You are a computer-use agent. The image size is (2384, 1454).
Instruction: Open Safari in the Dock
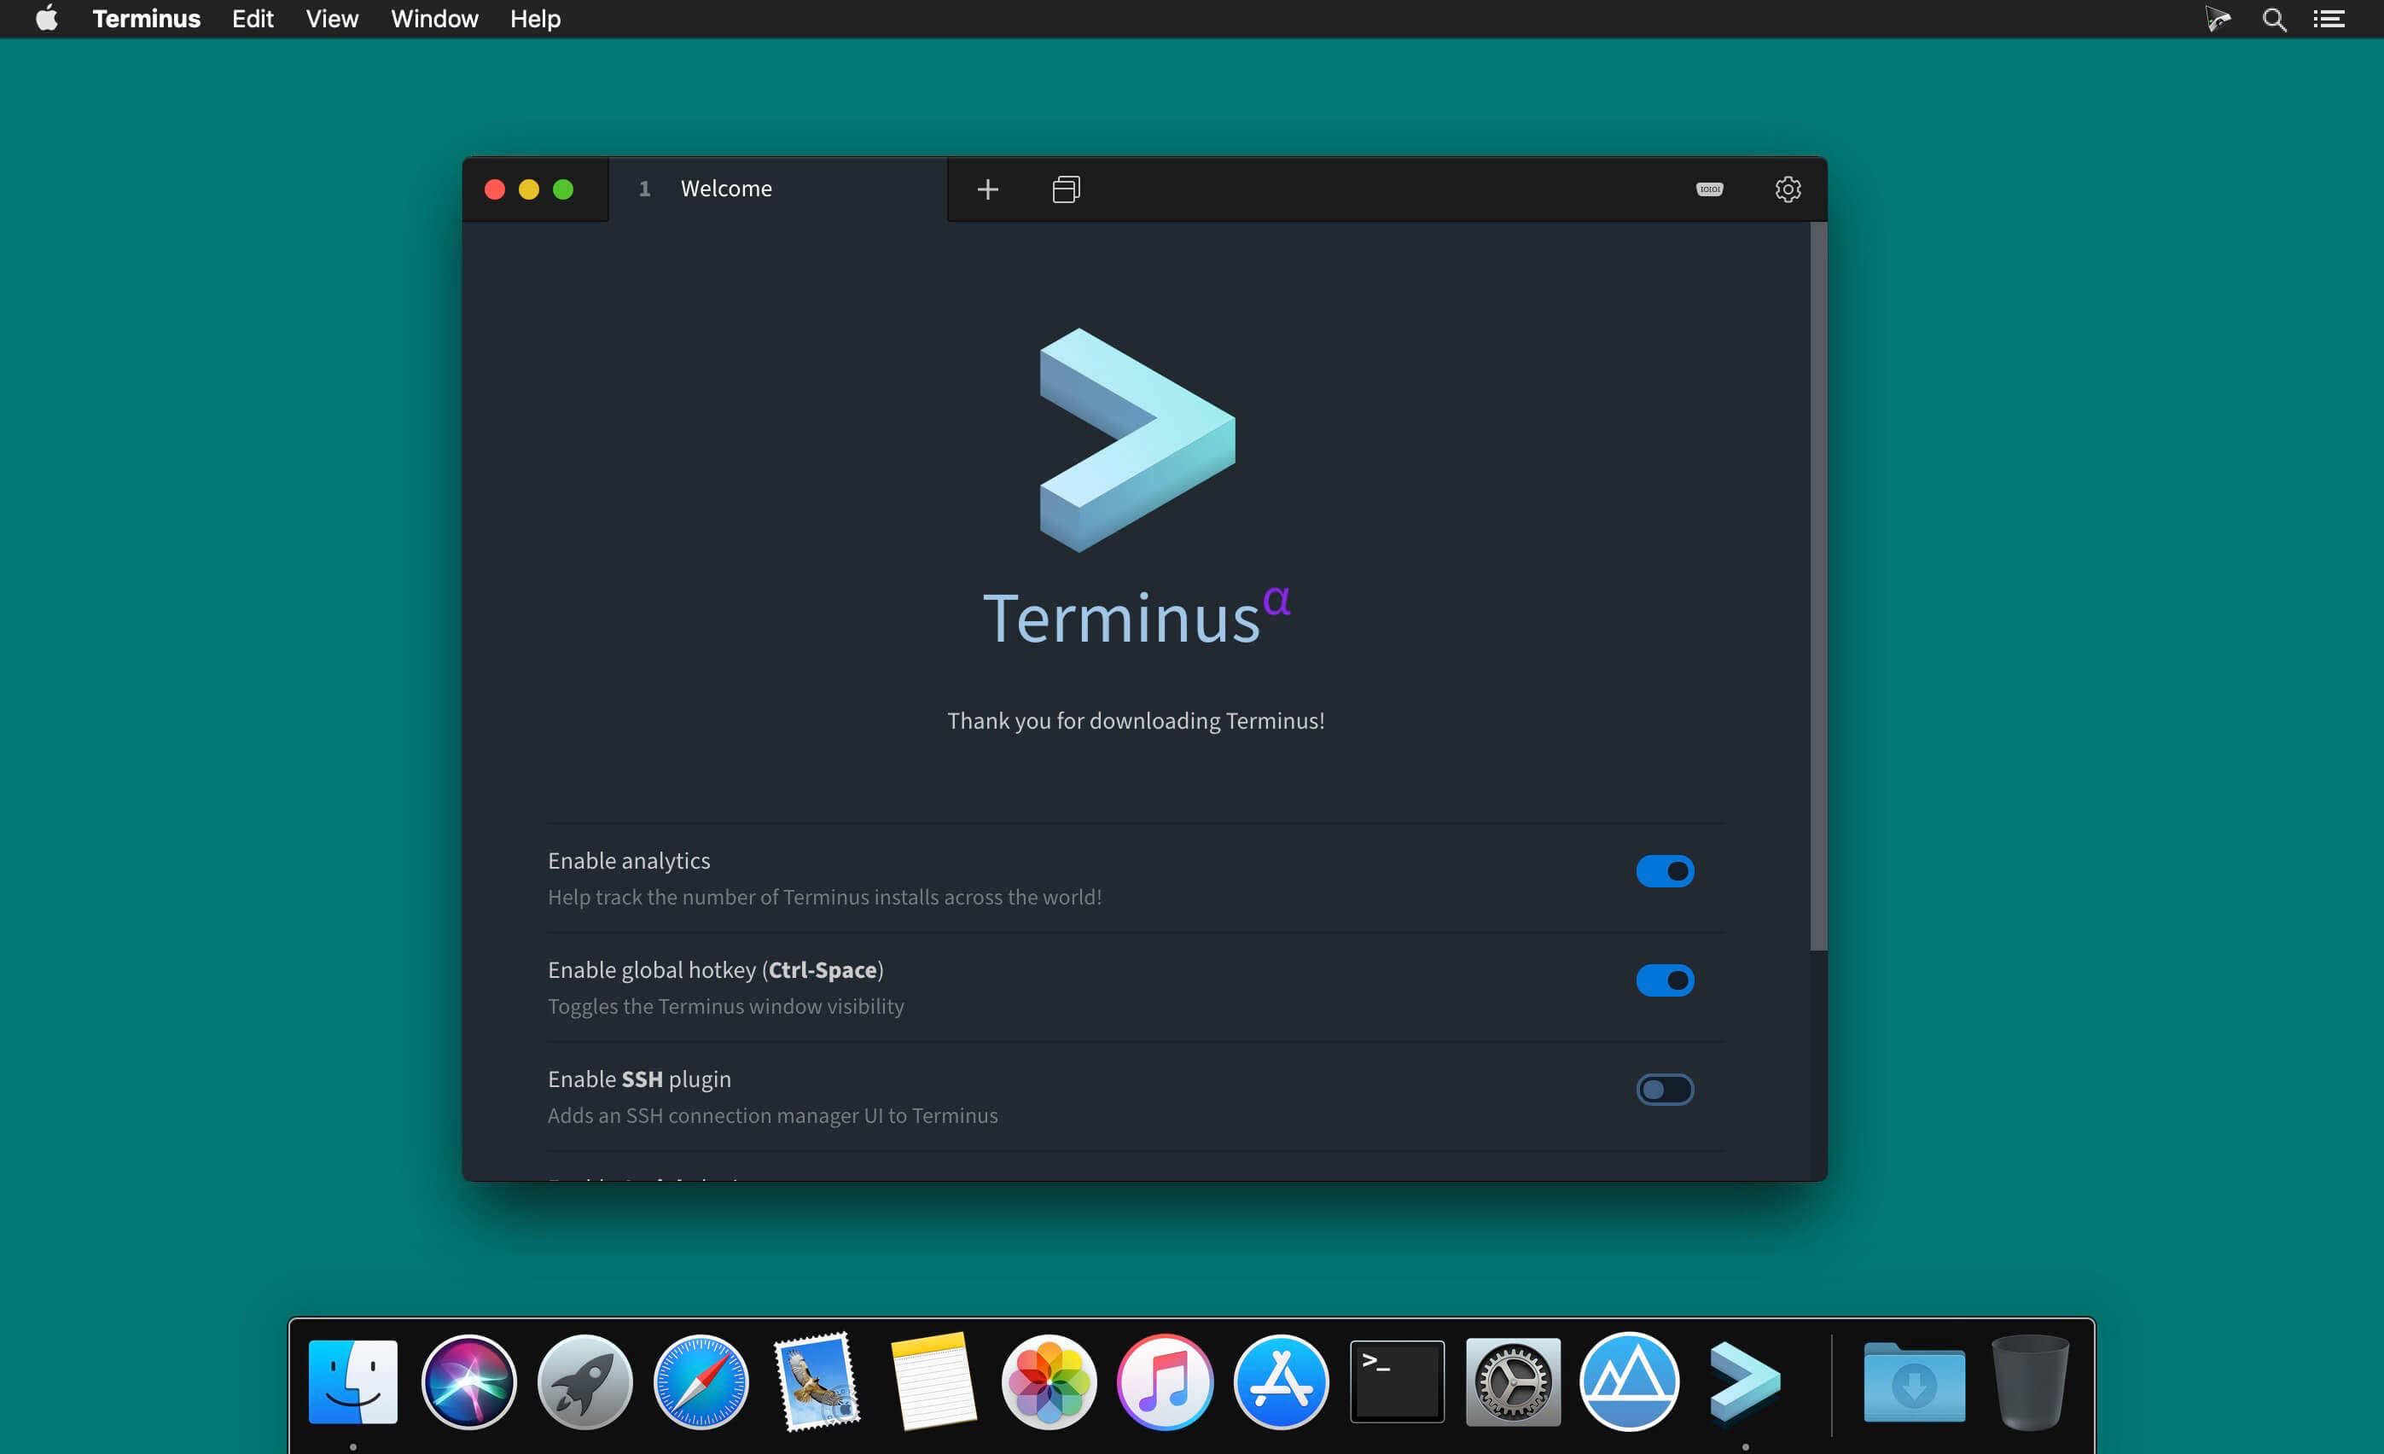pyautogui.click(x=701, y=1381)
